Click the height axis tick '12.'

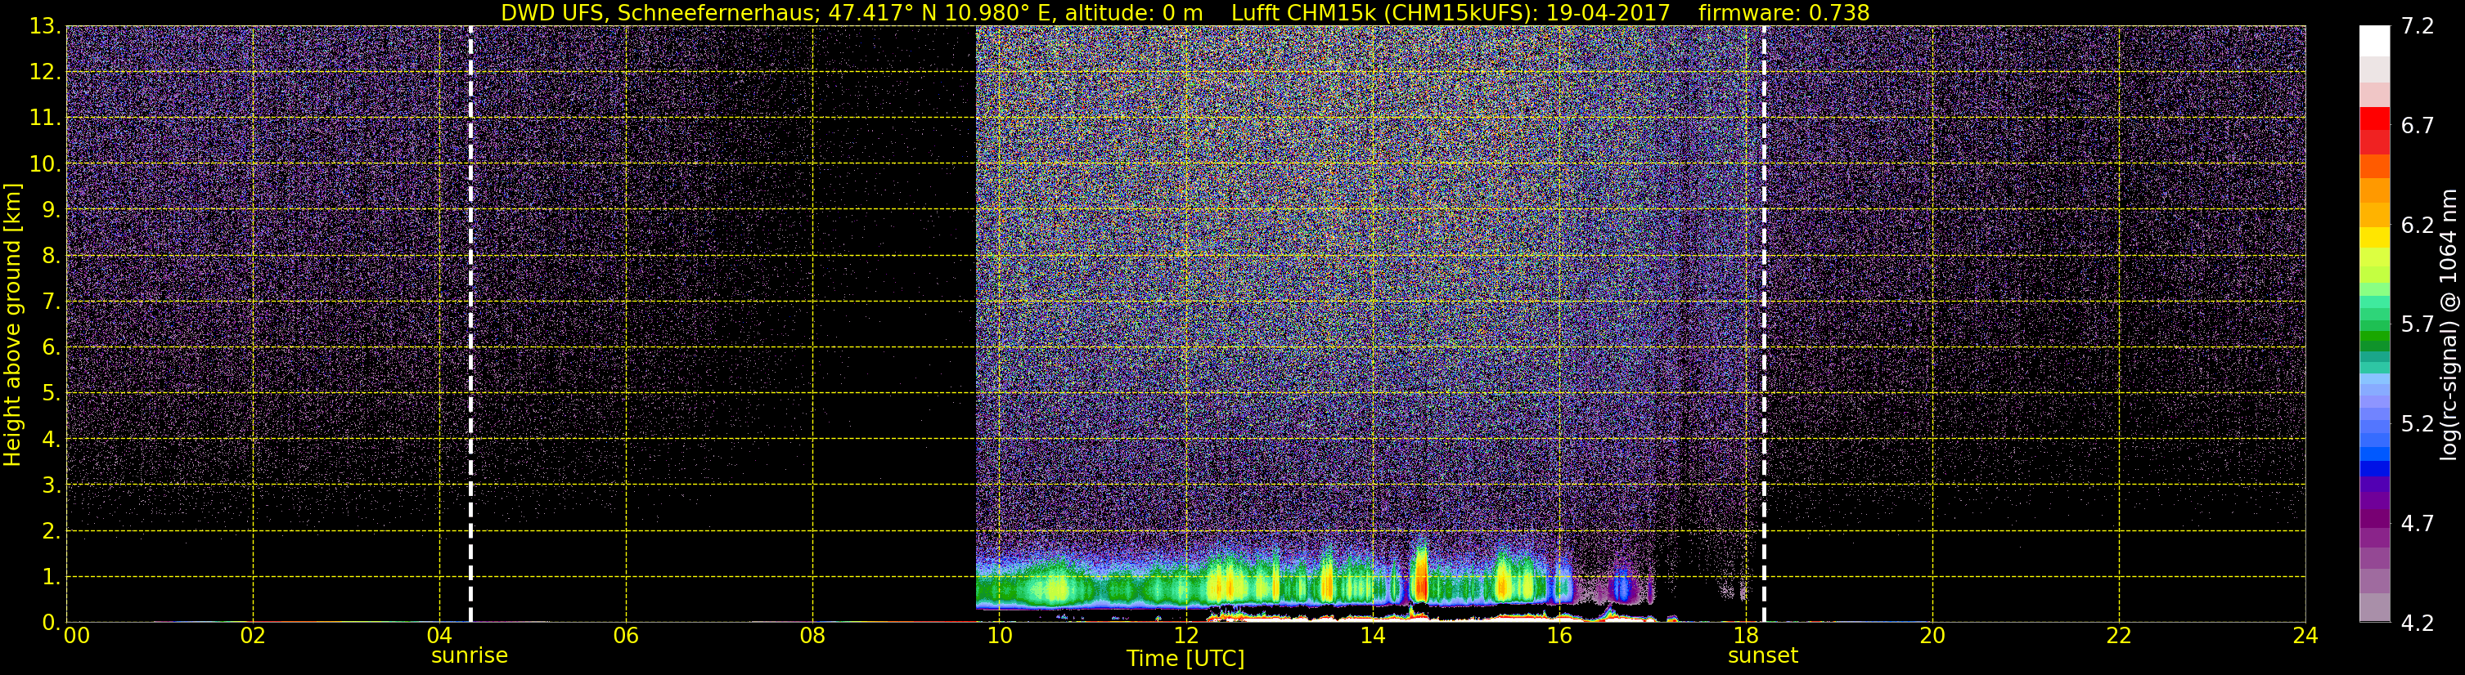(x=45, y=72)
